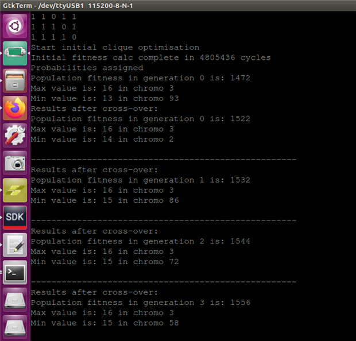Click 'Min value is: 13 in chromo 93'

click(x=105, y=98)
